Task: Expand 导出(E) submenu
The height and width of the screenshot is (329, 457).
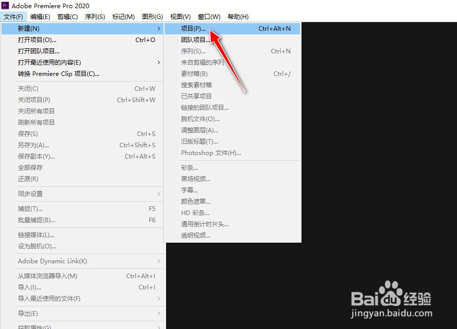Action: pyautogui.click(x=82, y=314)
